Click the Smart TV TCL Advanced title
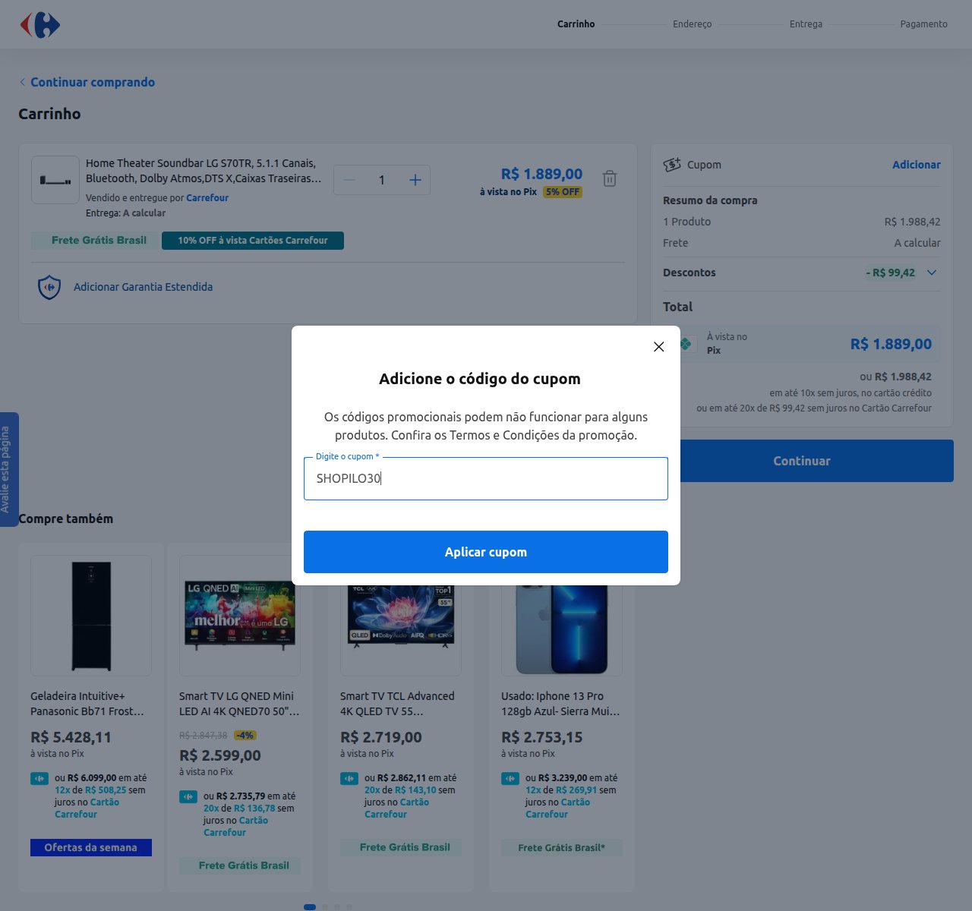The height and width of the screenshot is (911, 972). click(397, 704)
